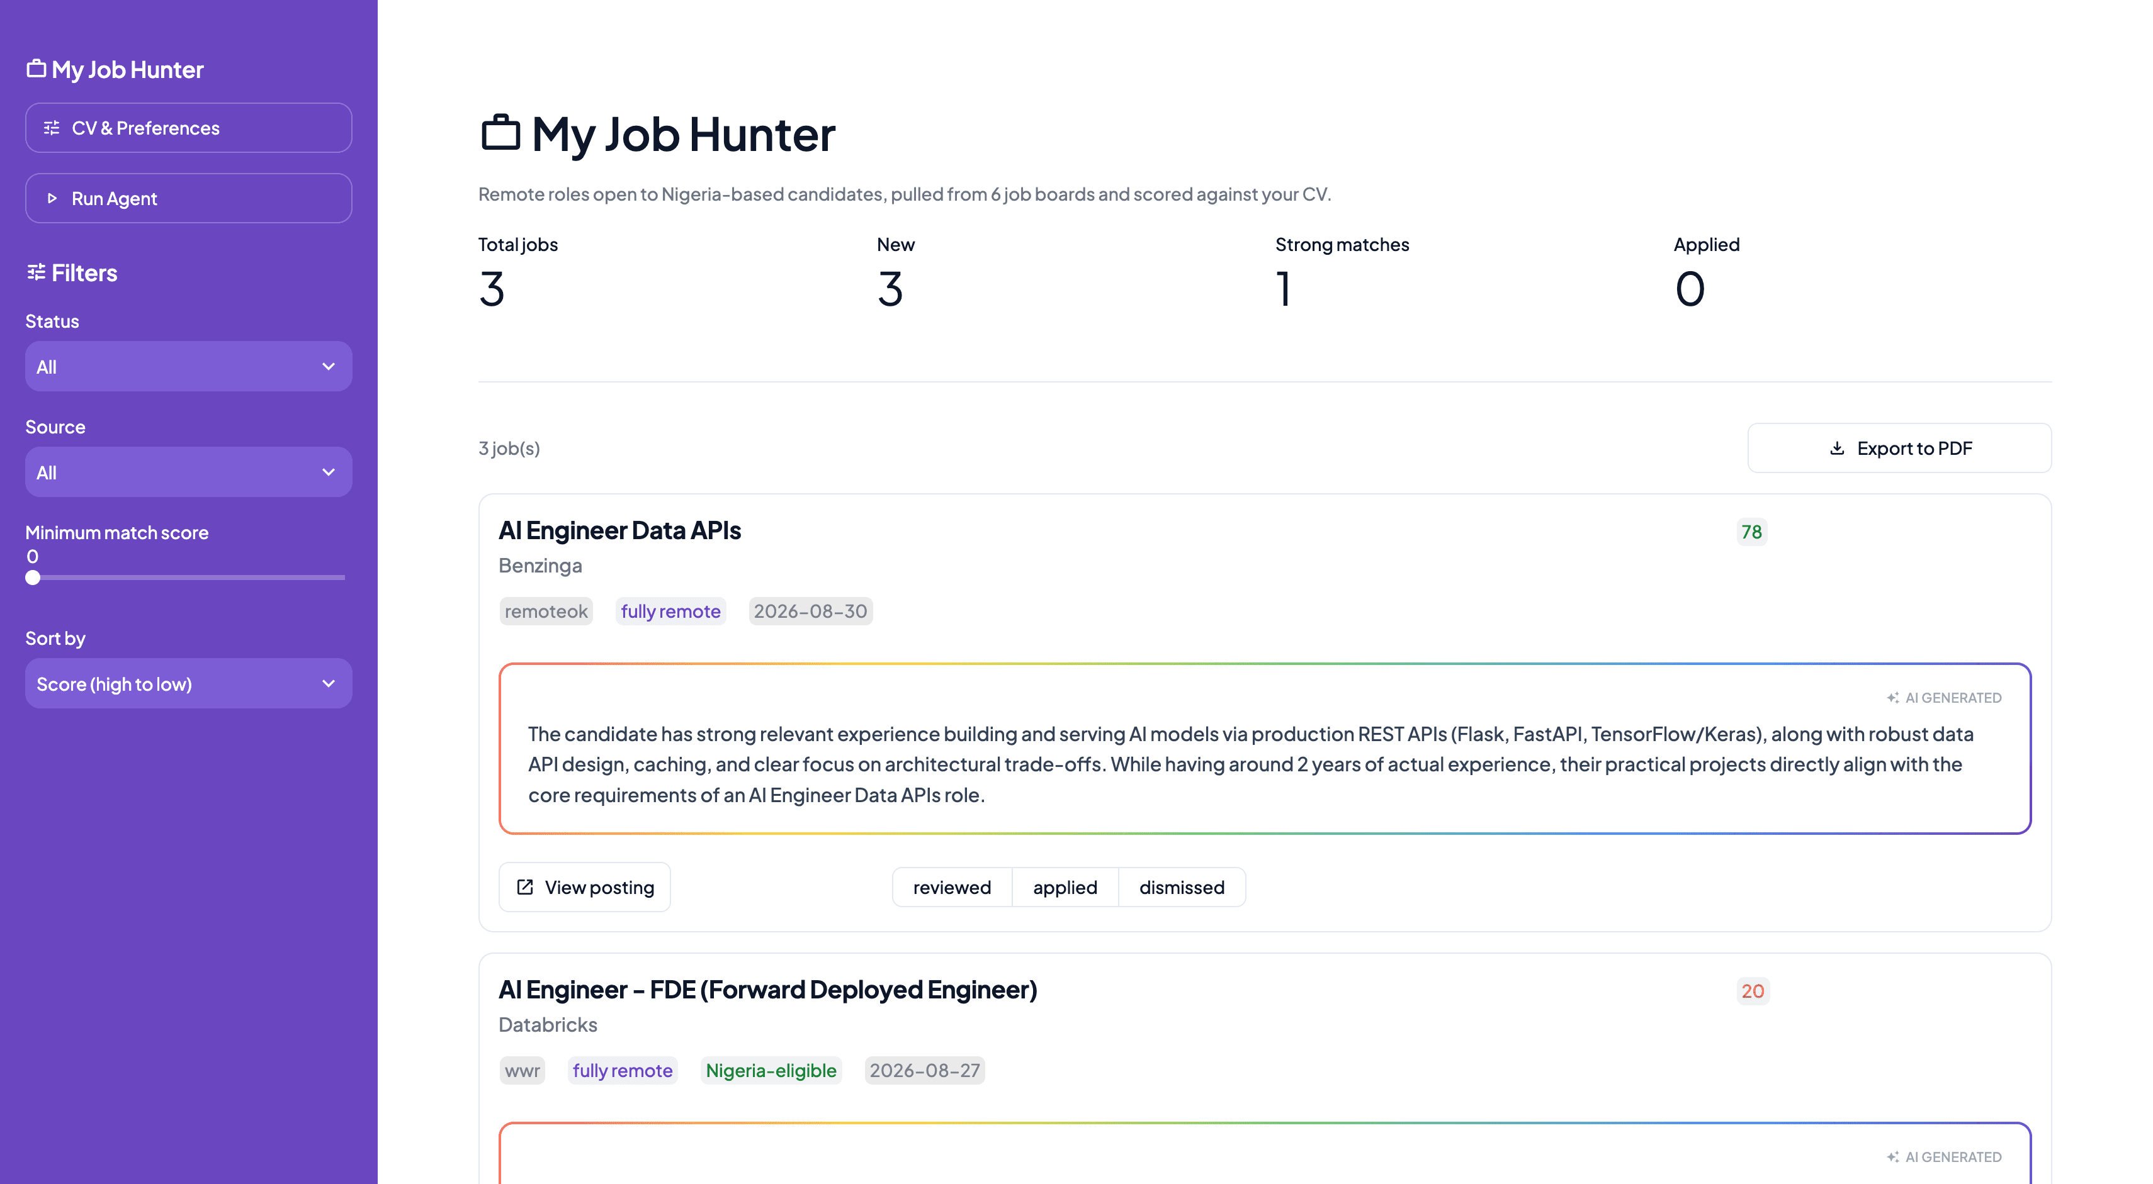This screenshot has width=2153, height=1184.
Task: Click the 2026-08-30 date tag
Action: point(810,612)
